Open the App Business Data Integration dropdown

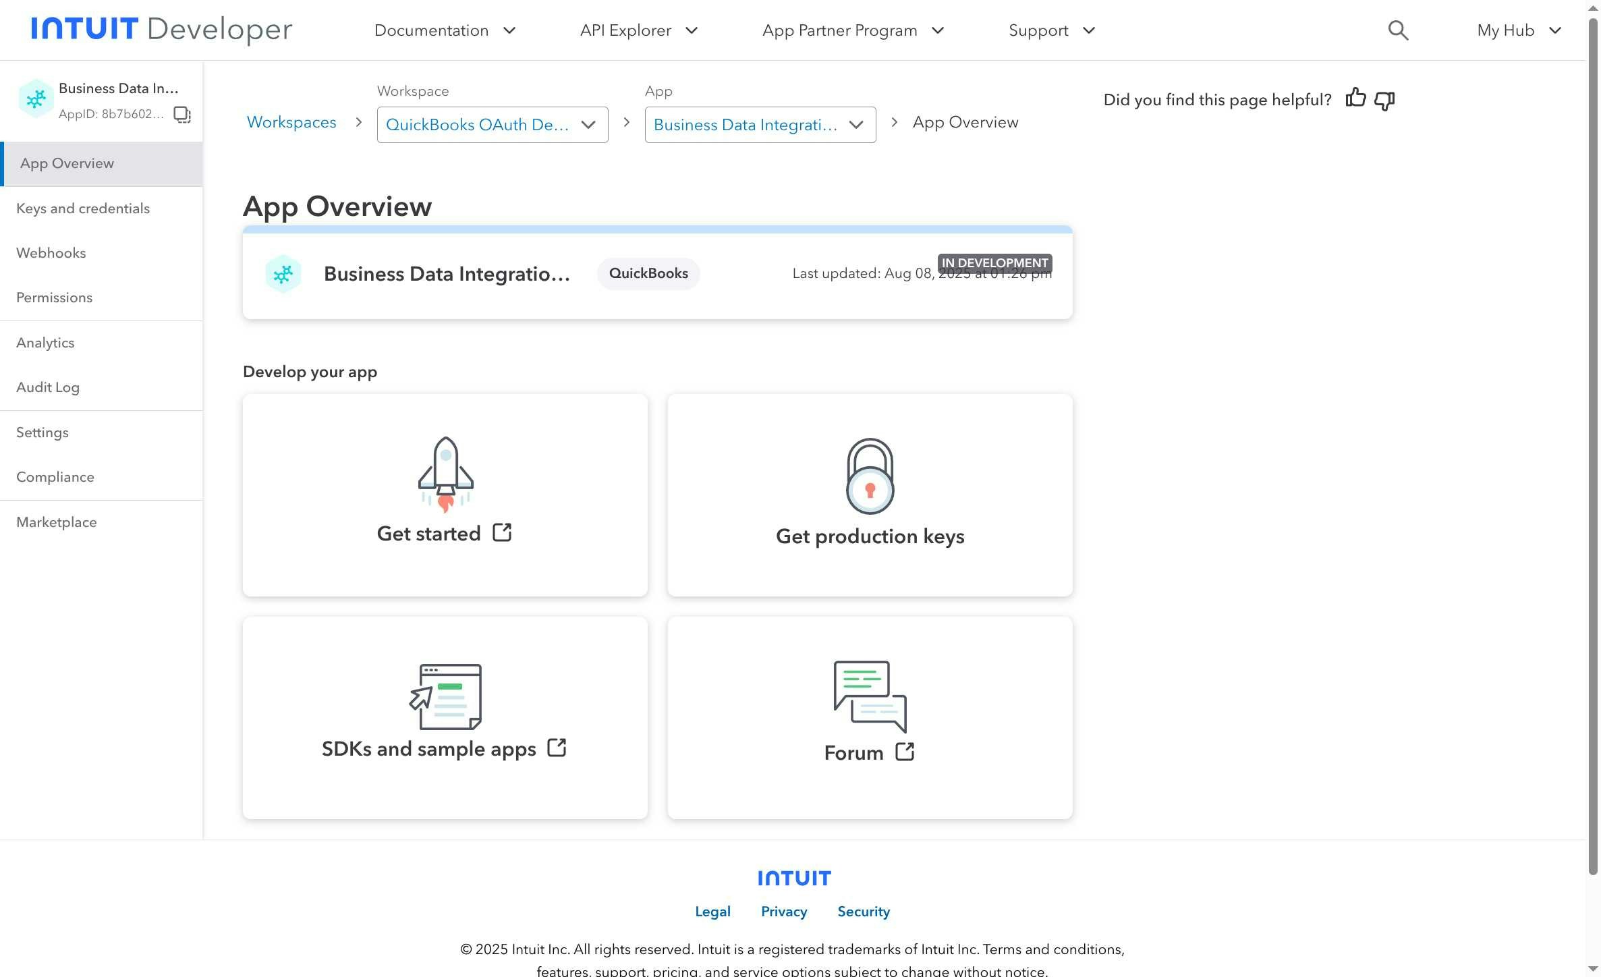click(x=760, y=125)
